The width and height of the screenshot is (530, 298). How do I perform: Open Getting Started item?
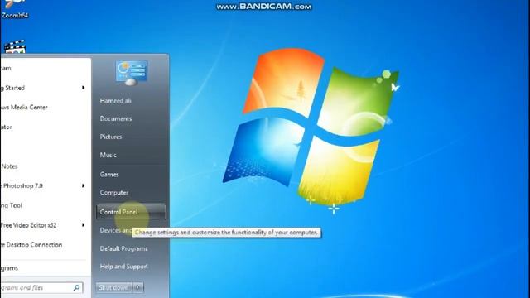12,88
